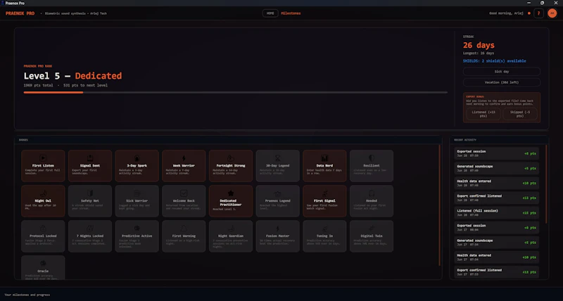
Task: Click the level progress bar
Action: click(x=236, y=92)
